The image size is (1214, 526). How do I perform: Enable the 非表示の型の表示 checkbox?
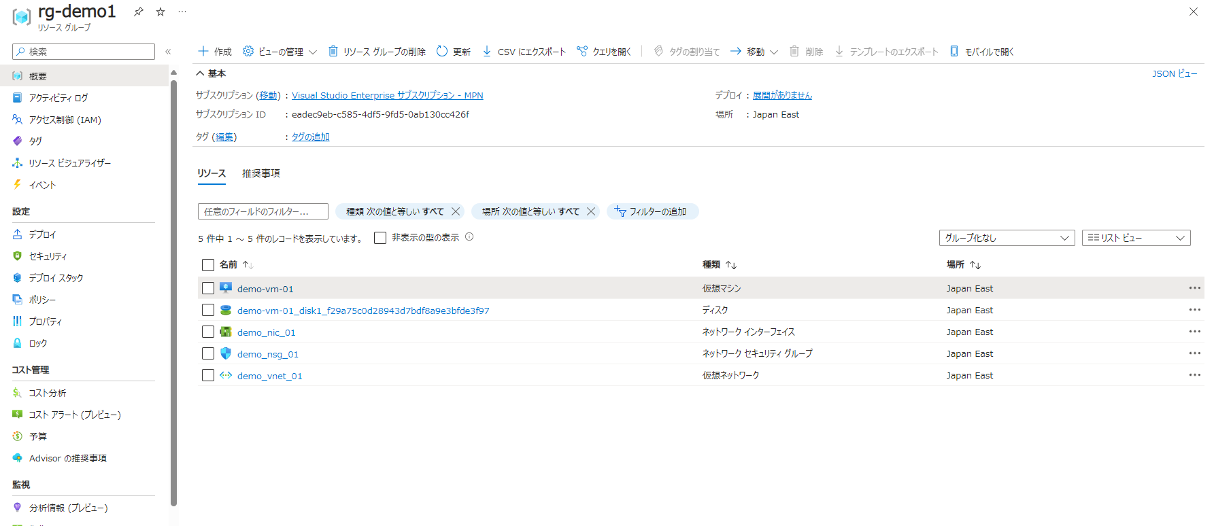[380, 238]
